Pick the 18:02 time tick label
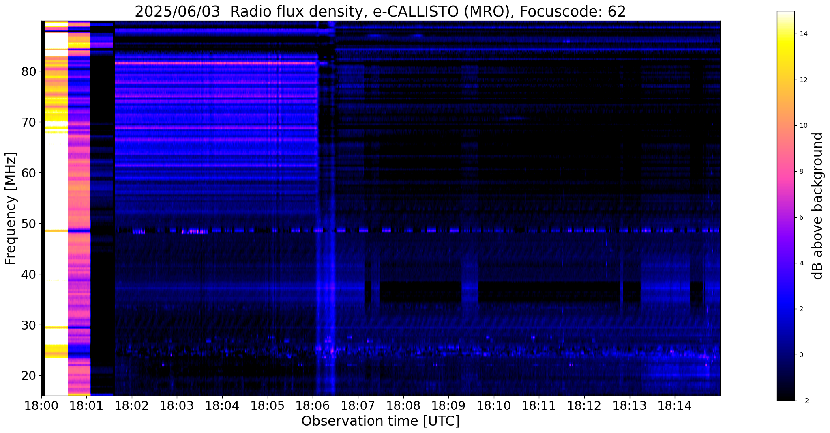 click(x=131, y=405)
